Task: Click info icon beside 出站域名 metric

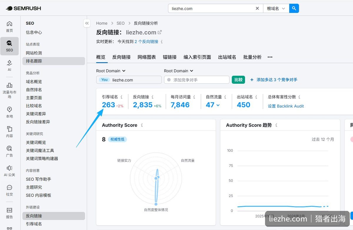Action: click(x=256, y=97)
